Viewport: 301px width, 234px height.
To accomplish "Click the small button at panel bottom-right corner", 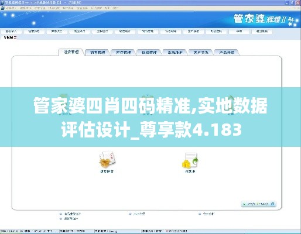I will tap(273, 204).
